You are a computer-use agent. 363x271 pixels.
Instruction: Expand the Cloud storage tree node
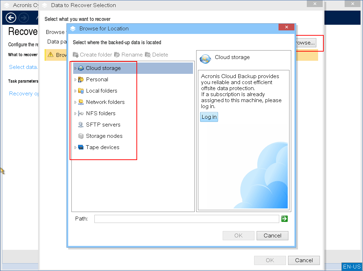tap(75, 68)
